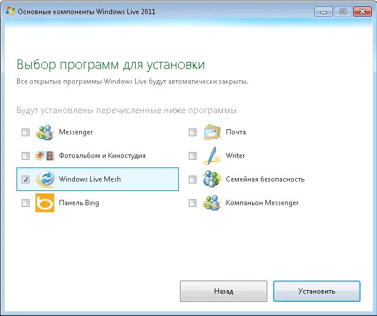Click the Фотоальбом и Киностудия label
Viewport: 377px width, 316px height.
(x=102, y=156)
